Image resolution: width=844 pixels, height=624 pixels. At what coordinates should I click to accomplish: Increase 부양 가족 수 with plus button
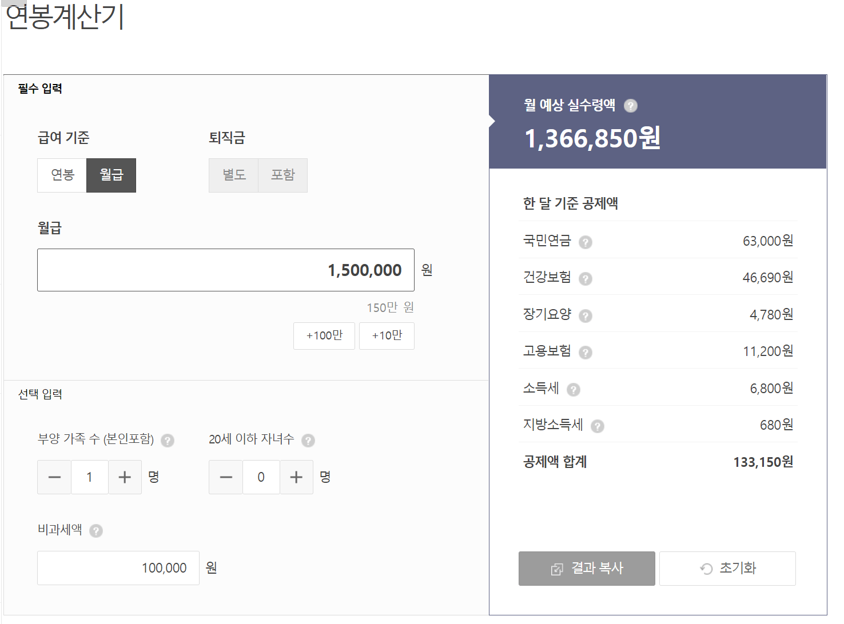pos(125,477)
